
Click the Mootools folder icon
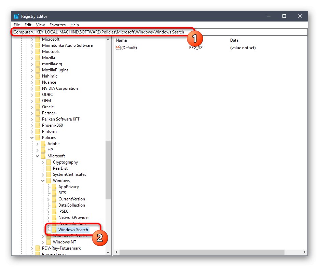(x=38, y=52)
